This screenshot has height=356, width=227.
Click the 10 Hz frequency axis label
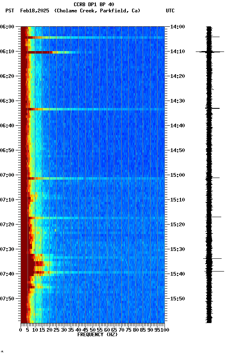pos(35,330)
